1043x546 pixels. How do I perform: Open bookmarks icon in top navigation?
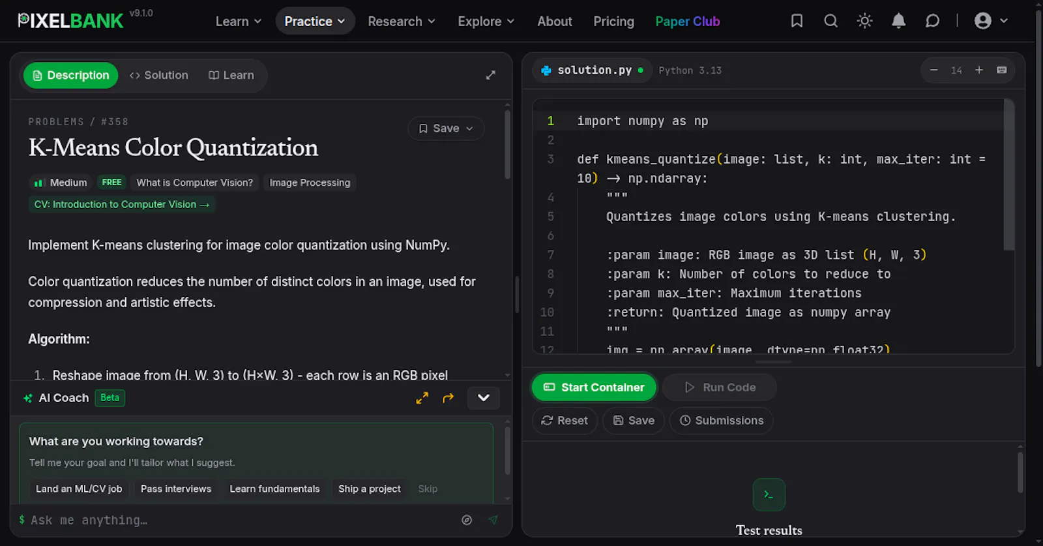pos(797,21)
